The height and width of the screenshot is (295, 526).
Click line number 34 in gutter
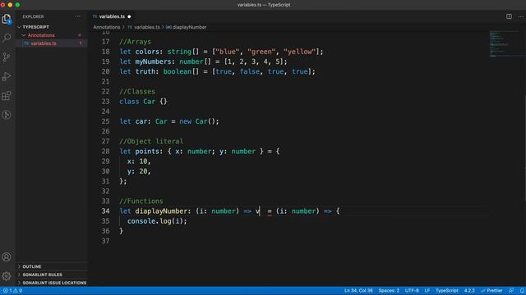(105, 211)
